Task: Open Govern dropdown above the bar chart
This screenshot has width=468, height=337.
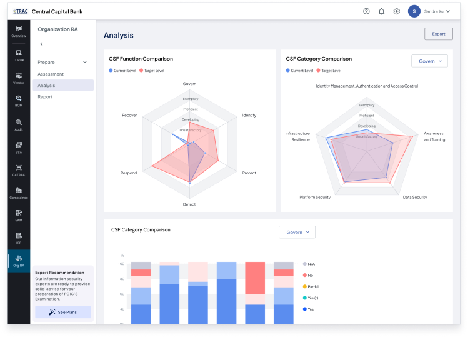Action: (297, 232)
